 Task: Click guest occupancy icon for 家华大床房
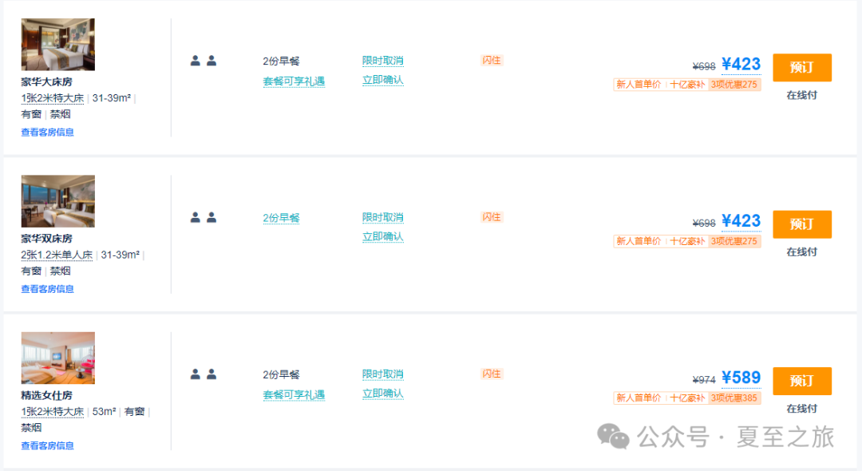point(204,61)
